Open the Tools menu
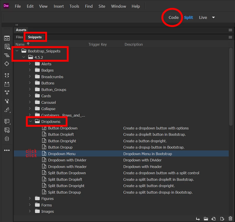The height and width of the screenshot is (222, 235). 74,6
